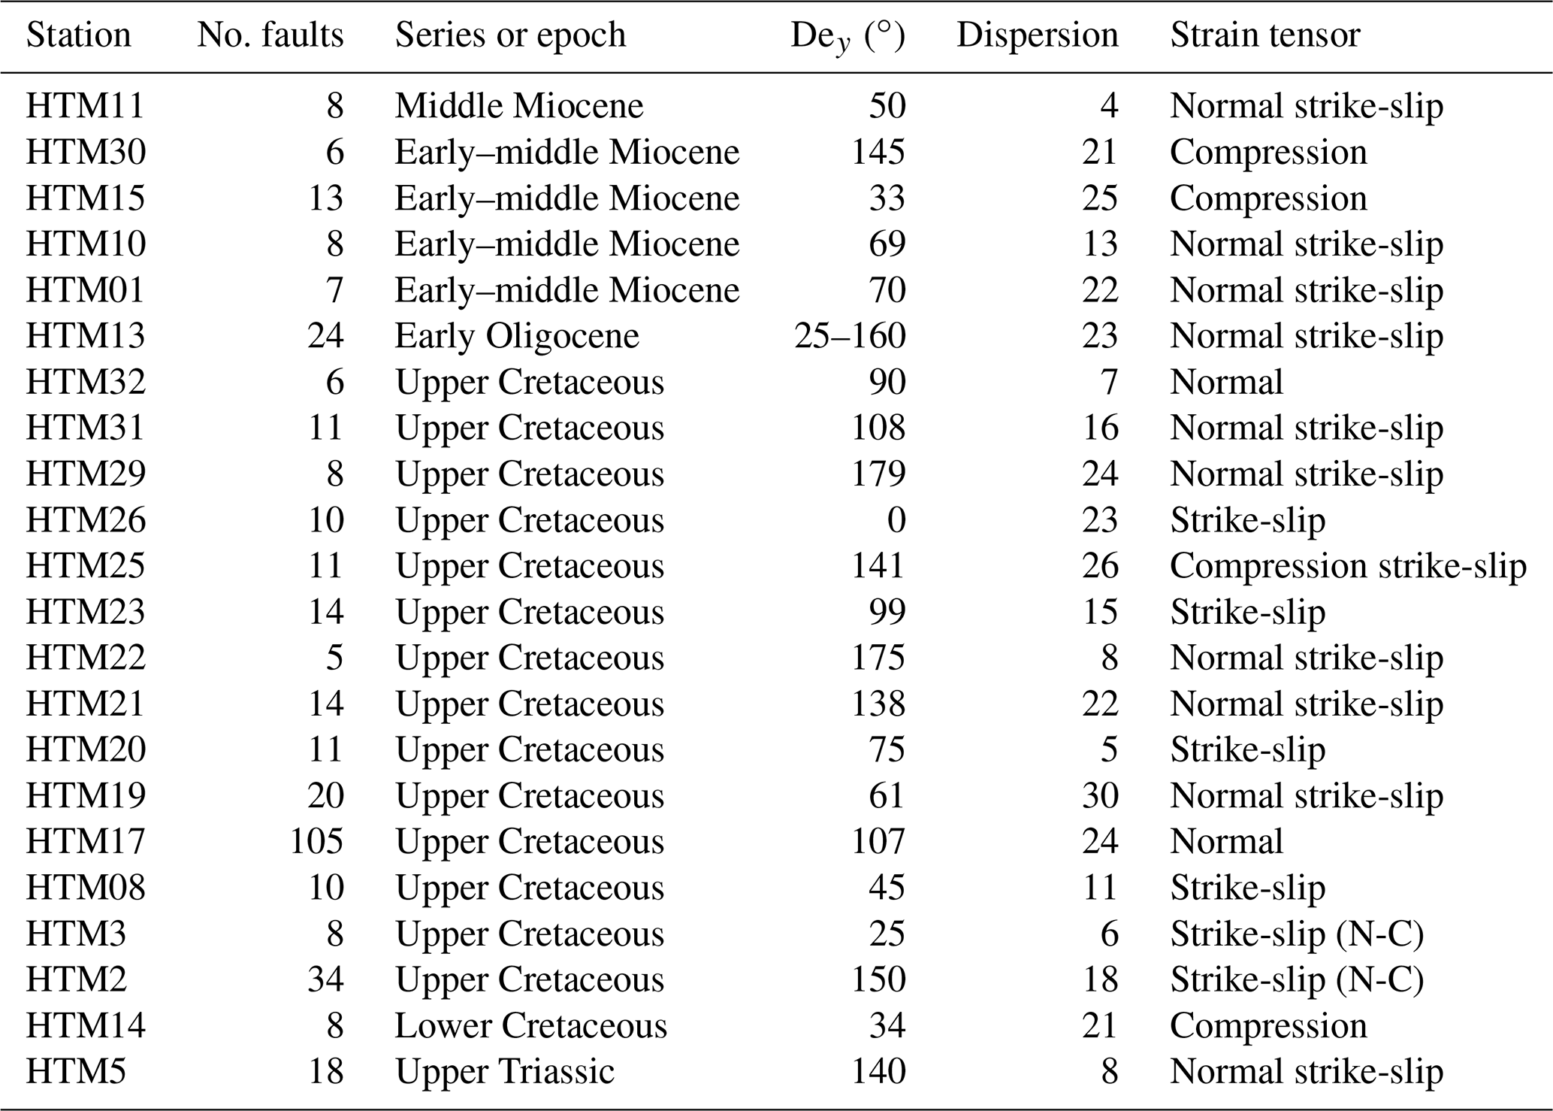Select the HTM11 station cell
The image size is (1553, 1111).
[85, 106]
